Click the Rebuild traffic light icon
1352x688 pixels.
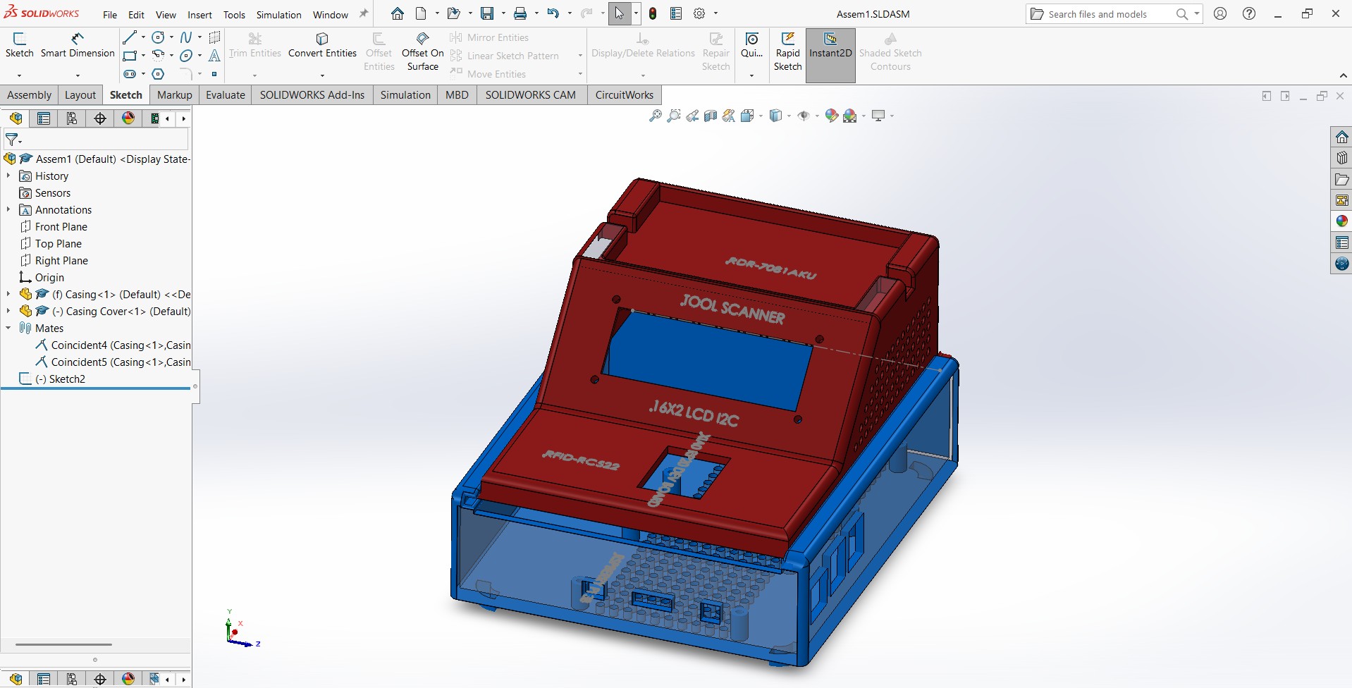click(x=653, y=13)
